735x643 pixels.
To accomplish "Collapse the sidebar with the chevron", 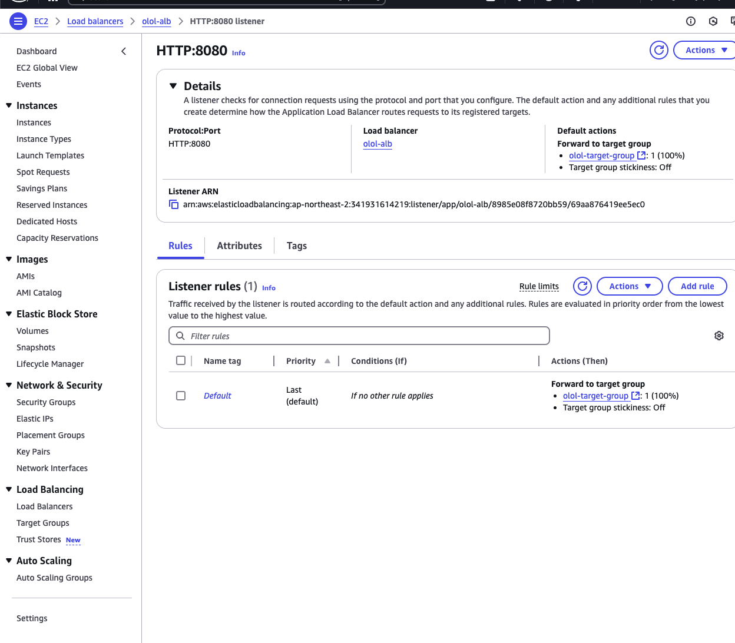I will pos(124,51).
